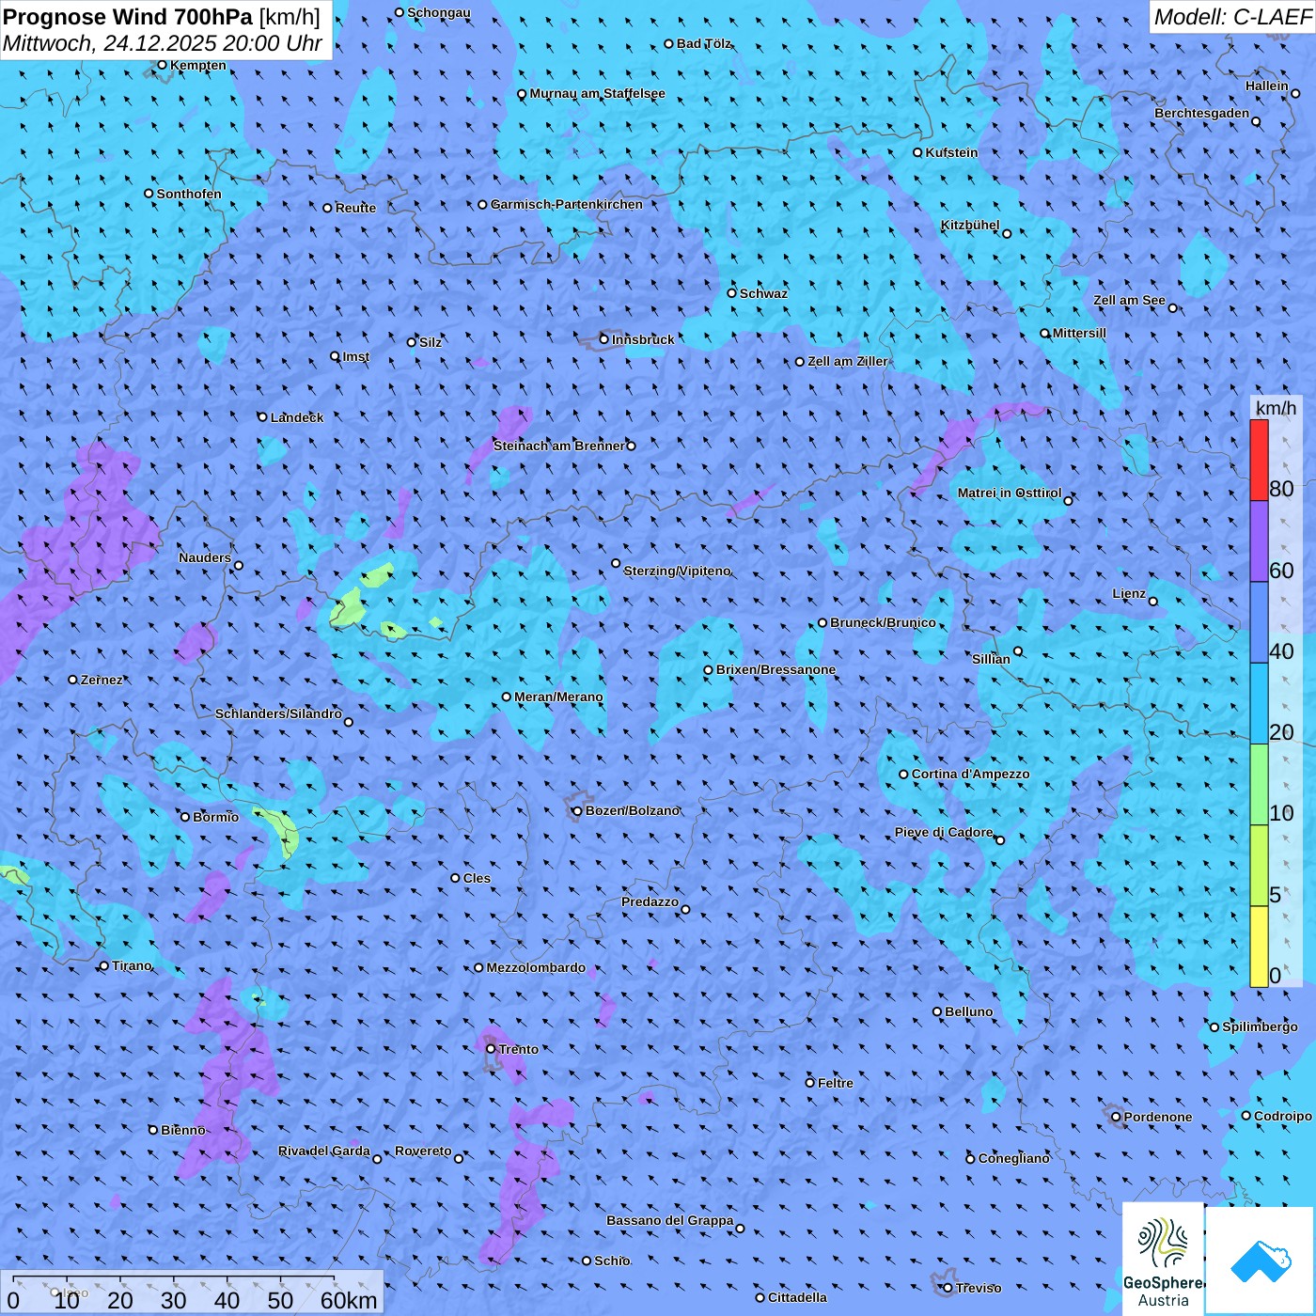Click the Bozen/Bolzano city label
The width and height of the screenshot is (1316, 1316).
click(x=632, y=810)
